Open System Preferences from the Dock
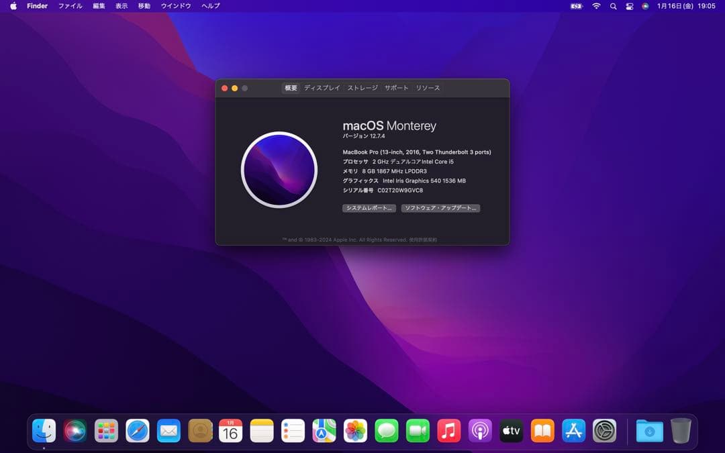 [x=603, y=431]
